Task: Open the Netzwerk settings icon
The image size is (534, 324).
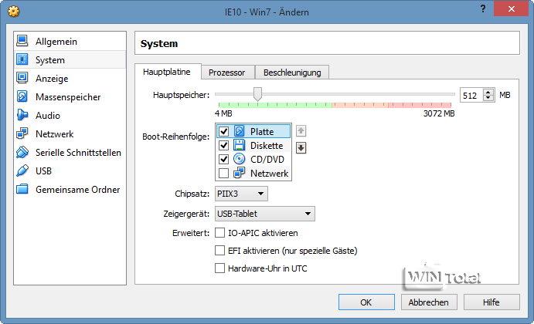Action: (22, 133)
